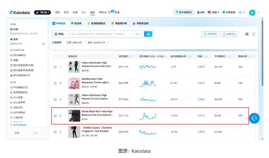
Task: Expand the 平均销售价($) filter
Action: (x=19, y=87)
